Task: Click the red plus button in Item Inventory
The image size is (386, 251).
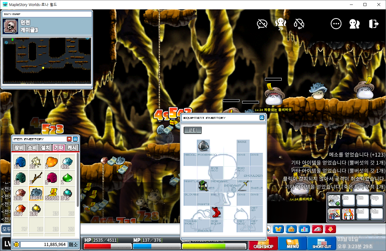Action: click(x=69, y=139)
